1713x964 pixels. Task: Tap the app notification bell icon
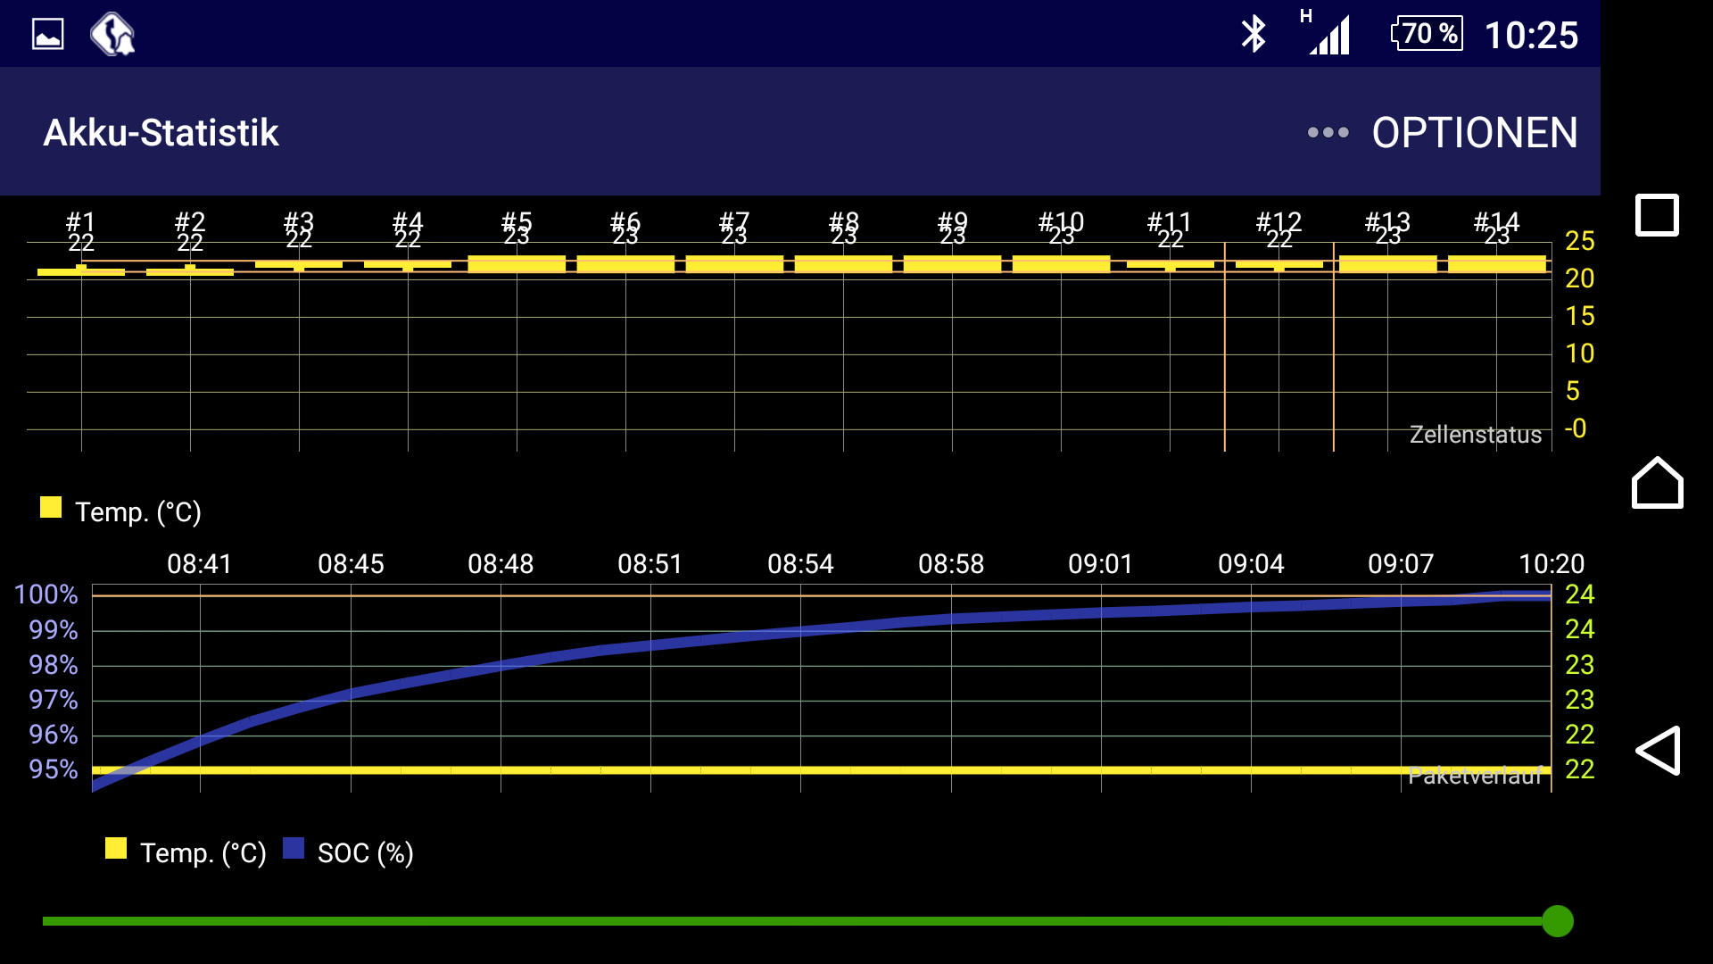[x=112, y=35]
